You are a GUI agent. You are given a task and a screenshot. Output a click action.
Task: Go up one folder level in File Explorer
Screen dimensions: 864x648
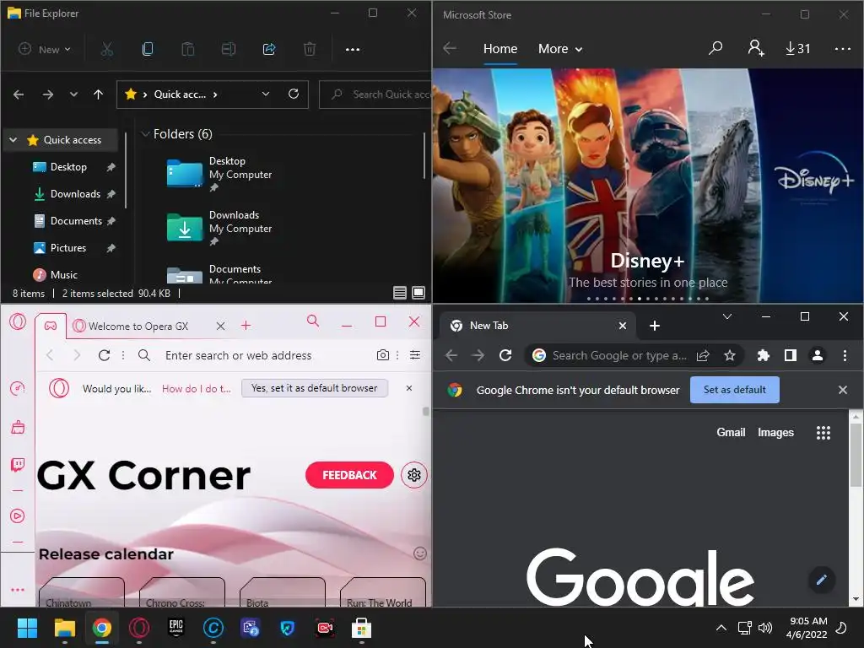coord(98,94)
